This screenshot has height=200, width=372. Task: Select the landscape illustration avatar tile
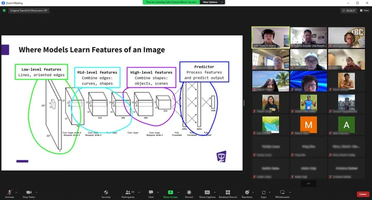270,125
